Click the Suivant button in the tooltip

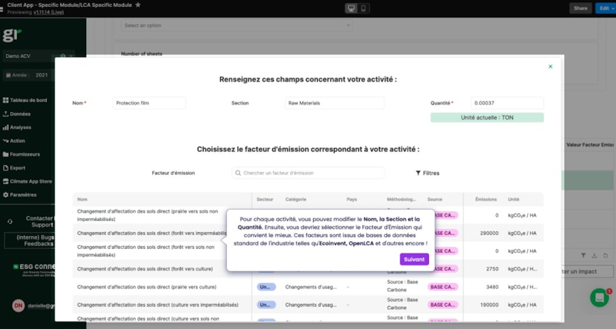click(x=414, y=259)
